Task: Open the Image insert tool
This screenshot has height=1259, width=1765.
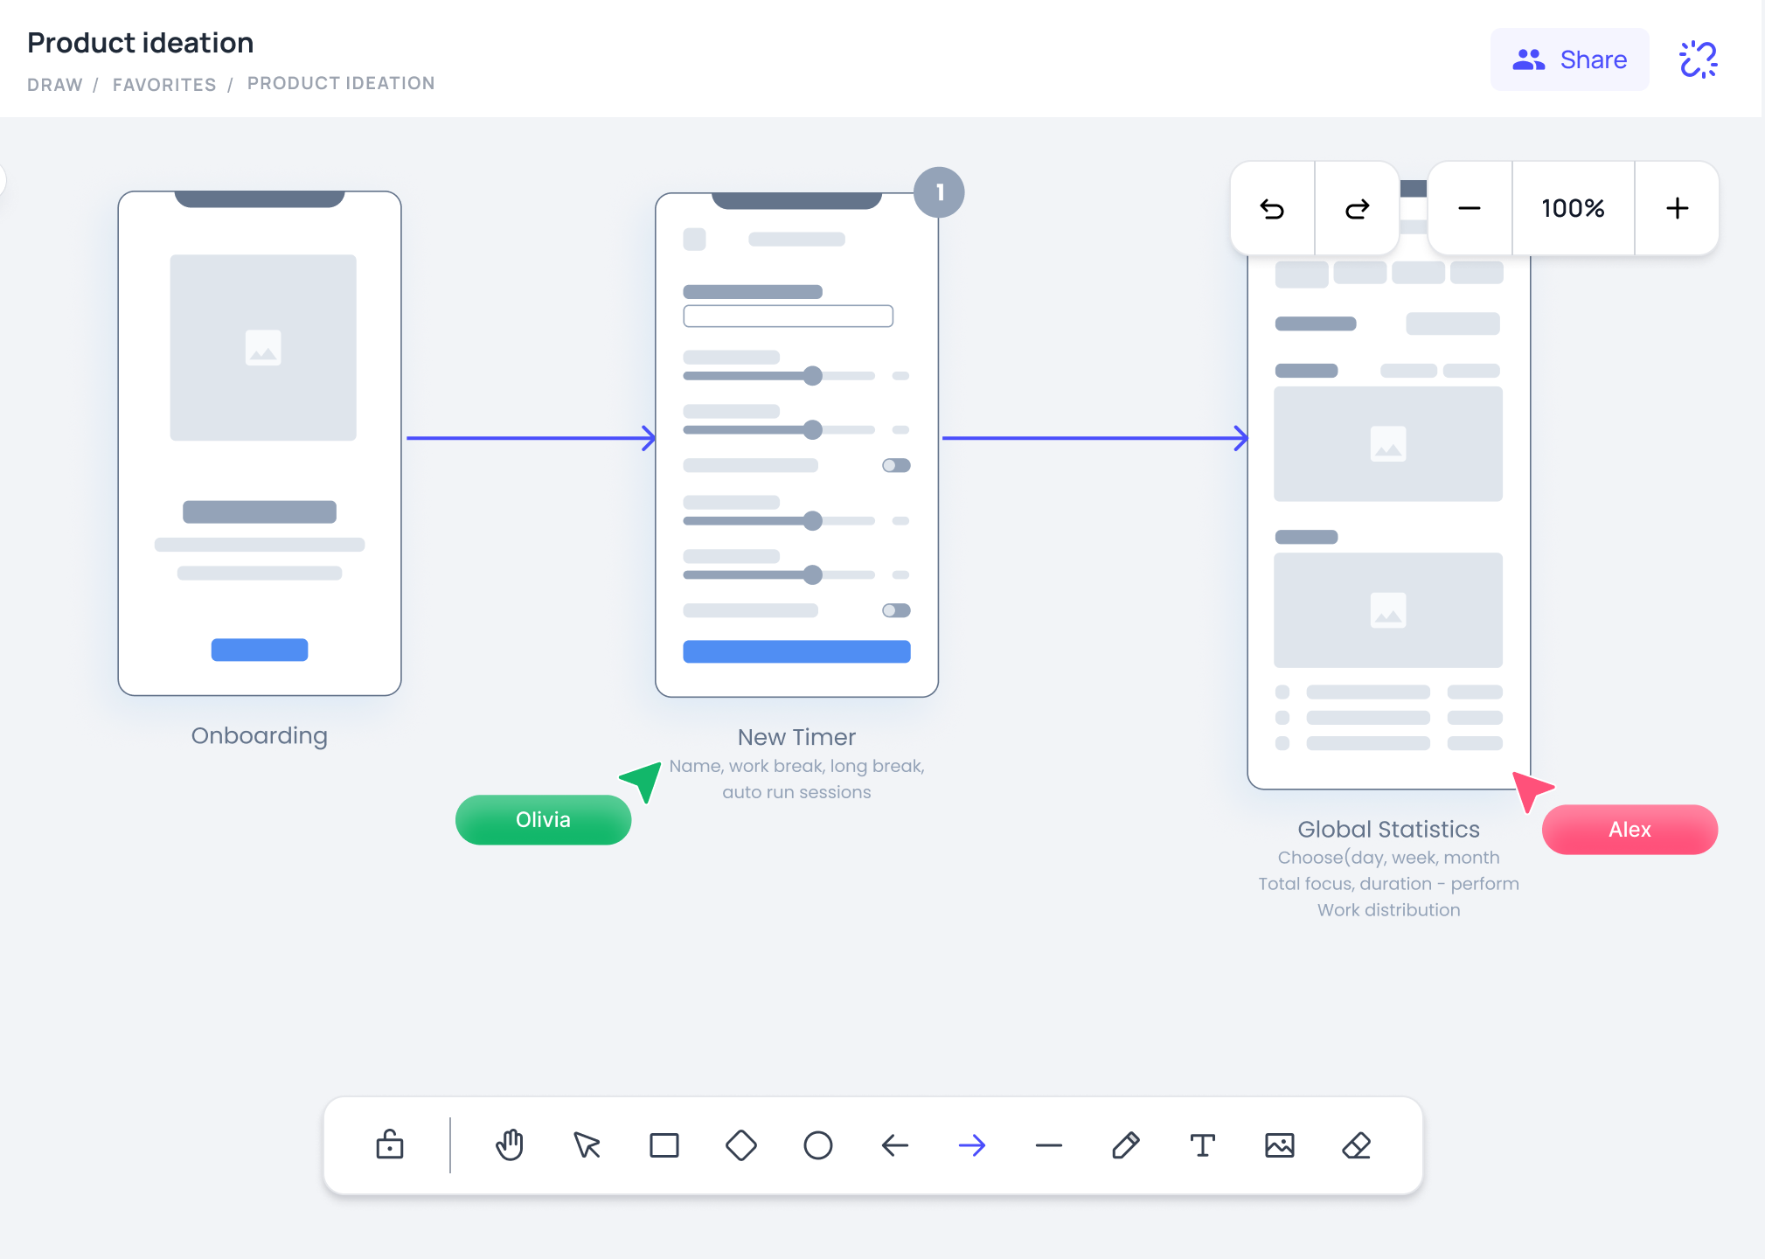Action: point(1281,1146)
